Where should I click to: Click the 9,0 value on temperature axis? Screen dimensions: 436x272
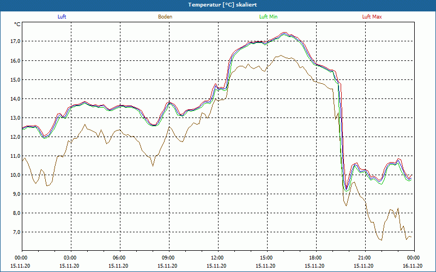click(x=16, y=194)
